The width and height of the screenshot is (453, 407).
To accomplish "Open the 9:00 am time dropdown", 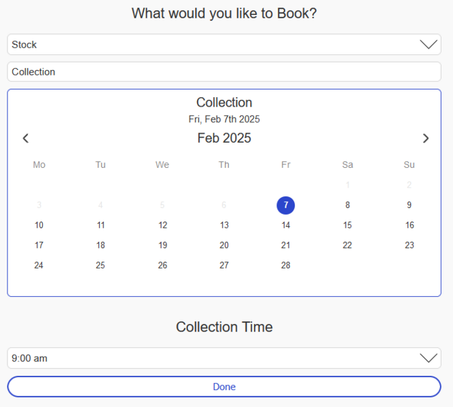I will (x=224, y=358).
